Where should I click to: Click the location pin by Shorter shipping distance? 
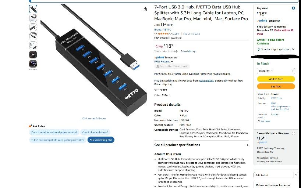point(259,49)
